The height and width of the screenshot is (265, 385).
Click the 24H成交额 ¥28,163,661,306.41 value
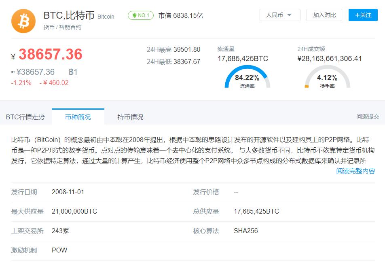(330, 58)
